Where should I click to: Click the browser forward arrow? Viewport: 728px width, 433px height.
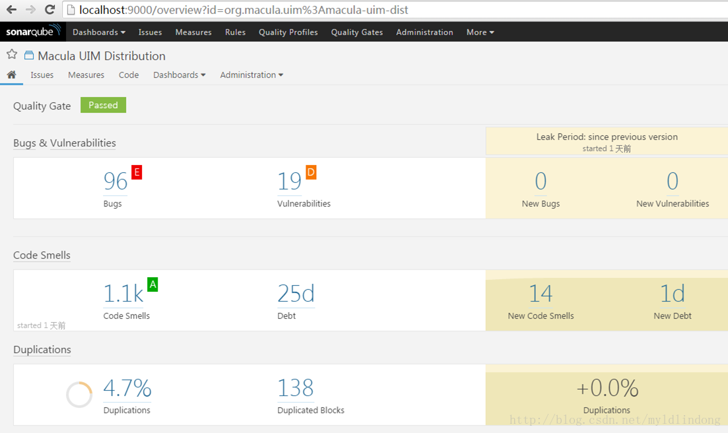pos(30,9)
